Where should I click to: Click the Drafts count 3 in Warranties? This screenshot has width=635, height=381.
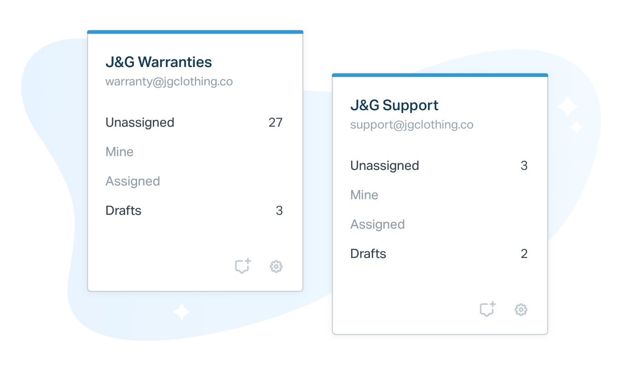click(x=279, y=211)
